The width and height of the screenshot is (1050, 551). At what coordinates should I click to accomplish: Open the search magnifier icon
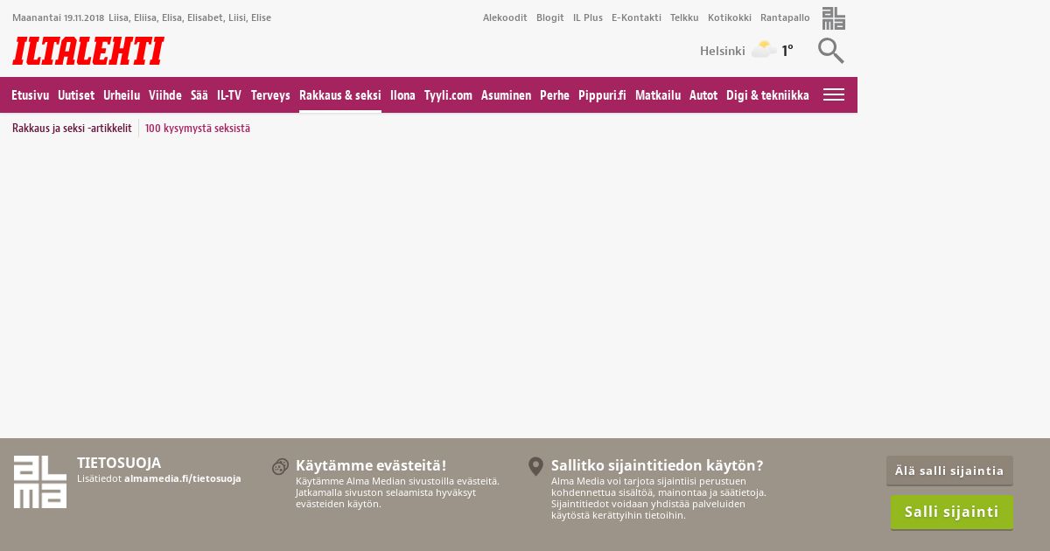tap(830, 51)
